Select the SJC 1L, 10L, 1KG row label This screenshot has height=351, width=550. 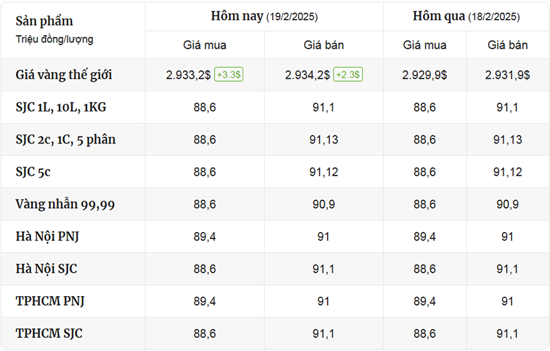coord(60,107)
